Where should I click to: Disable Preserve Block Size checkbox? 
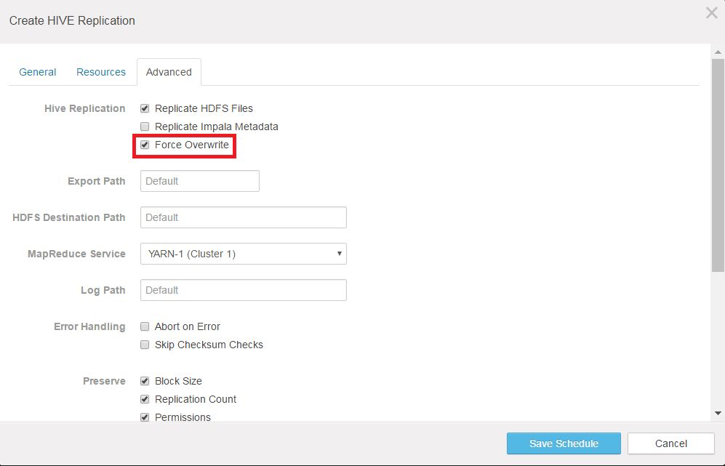[x=145, y=381]
